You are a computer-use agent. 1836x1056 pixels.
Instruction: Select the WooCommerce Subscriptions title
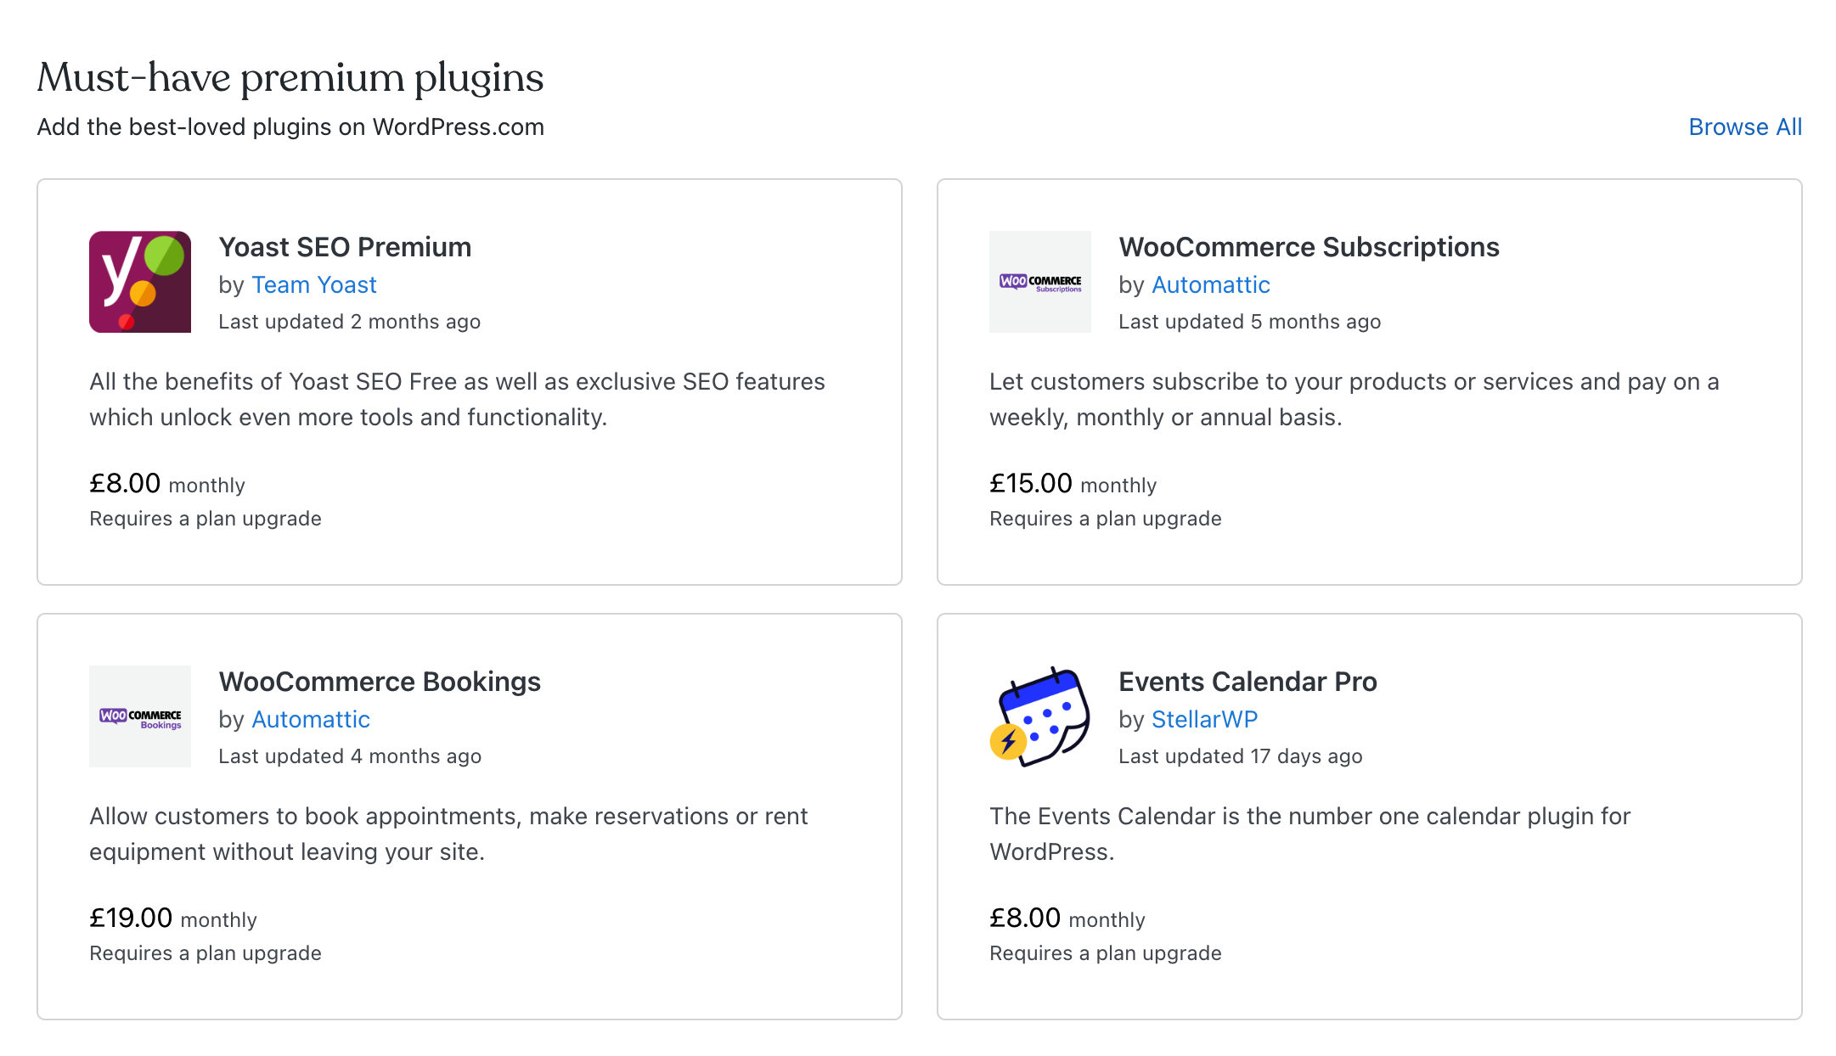pos(1309,247)
